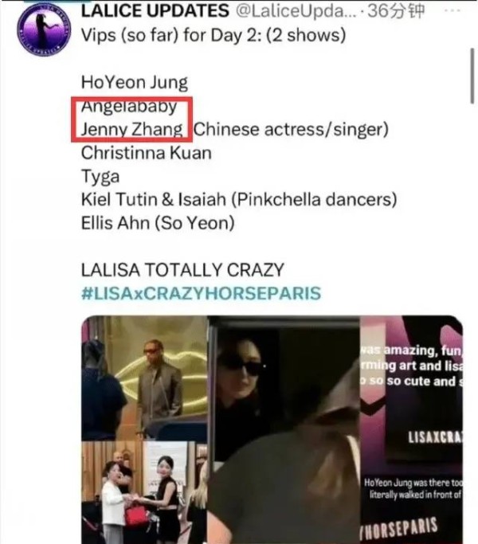Click the Tyga name in list
Image resolution: width=478 pixels, height=544 pixels.
tap(100, 177)
